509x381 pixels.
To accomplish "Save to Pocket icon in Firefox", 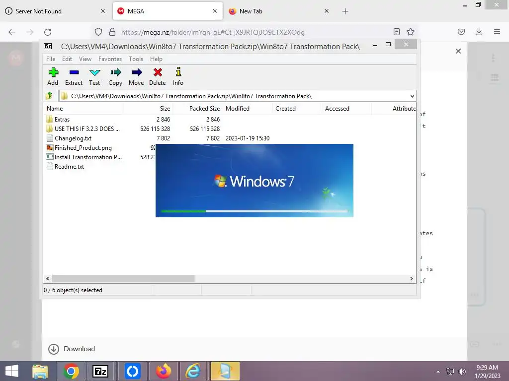I will click(461, 32).
